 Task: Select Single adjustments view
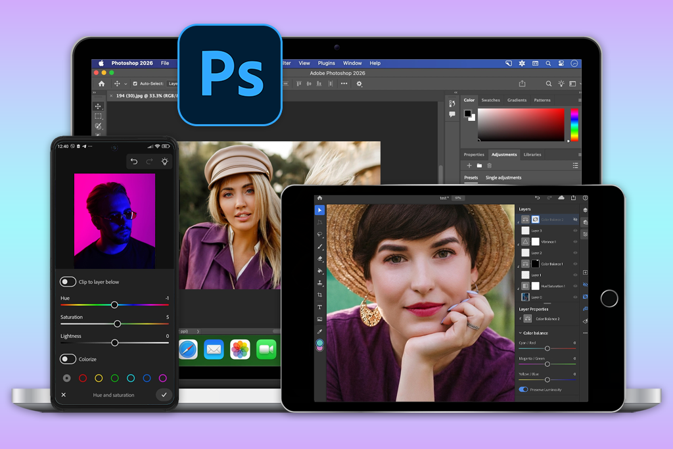point(503,177)
